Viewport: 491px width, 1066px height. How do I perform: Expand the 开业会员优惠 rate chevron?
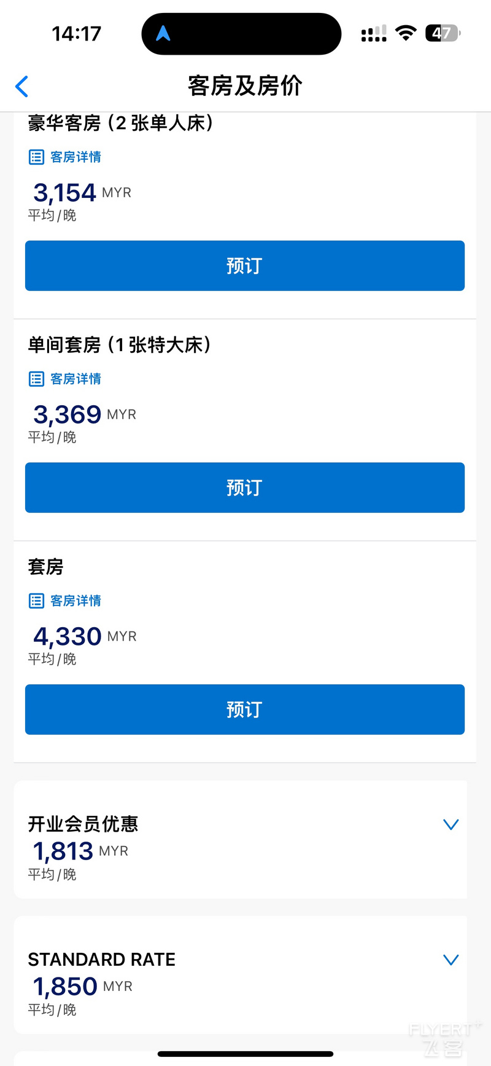tap(451, 824)
